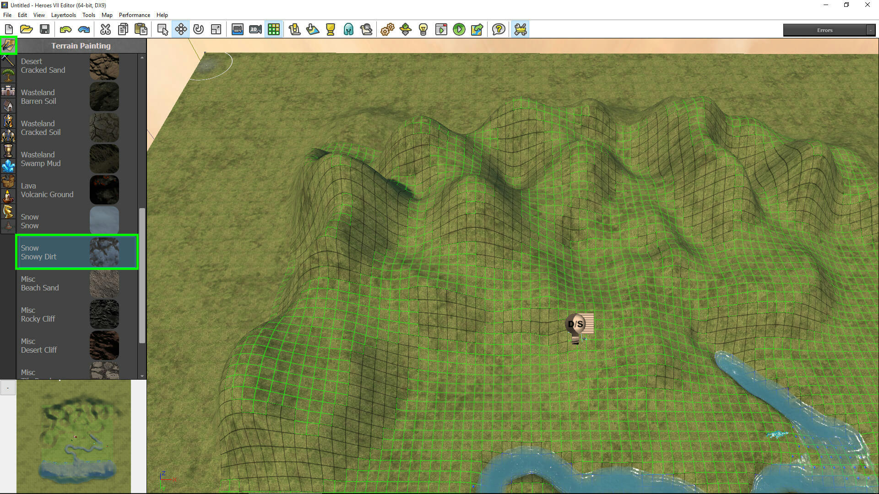Open the small house buildings category

coord(8,106)
